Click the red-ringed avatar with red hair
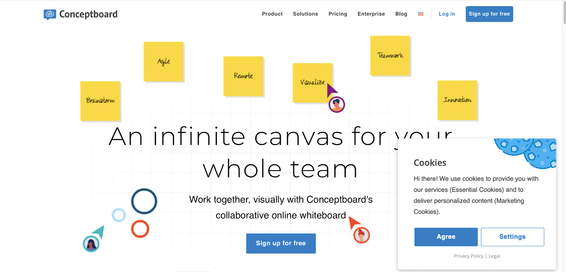The height and width of the screenshot is (272, 566). point(362,235)
